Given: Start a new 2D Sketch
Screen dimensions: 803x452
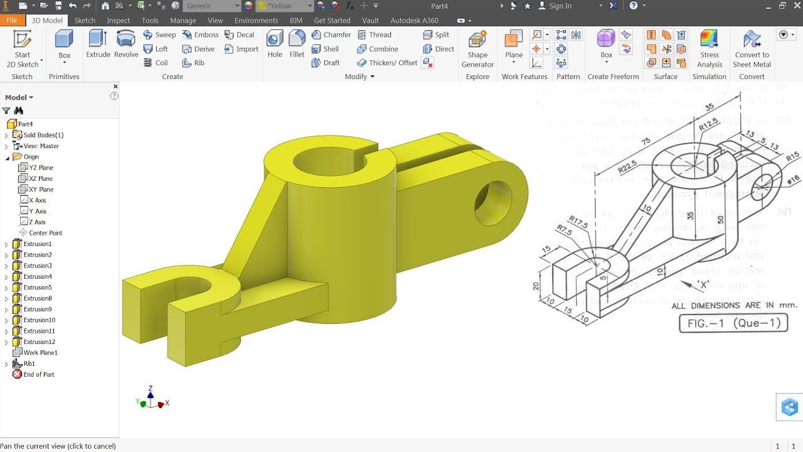Looking at the screenshot, I should point(23,49).
